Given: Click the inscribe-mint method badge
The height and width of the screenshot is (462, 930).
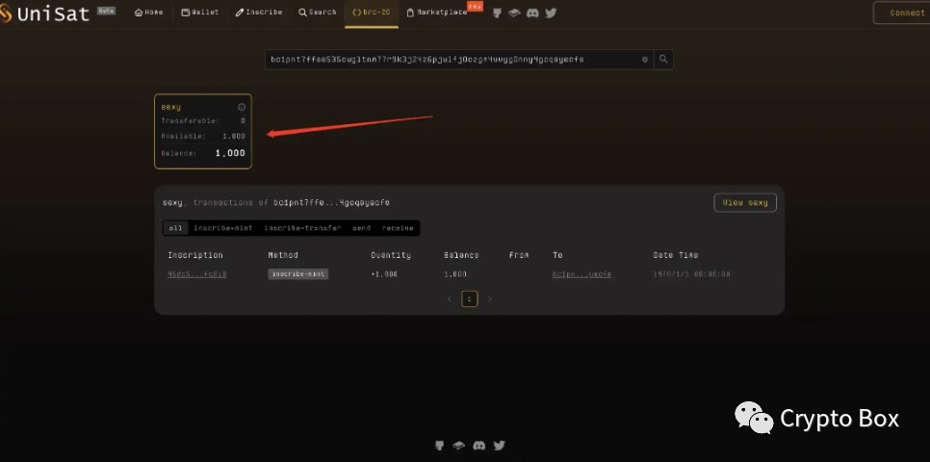Looking at the screenshot, I should [297, 274].
